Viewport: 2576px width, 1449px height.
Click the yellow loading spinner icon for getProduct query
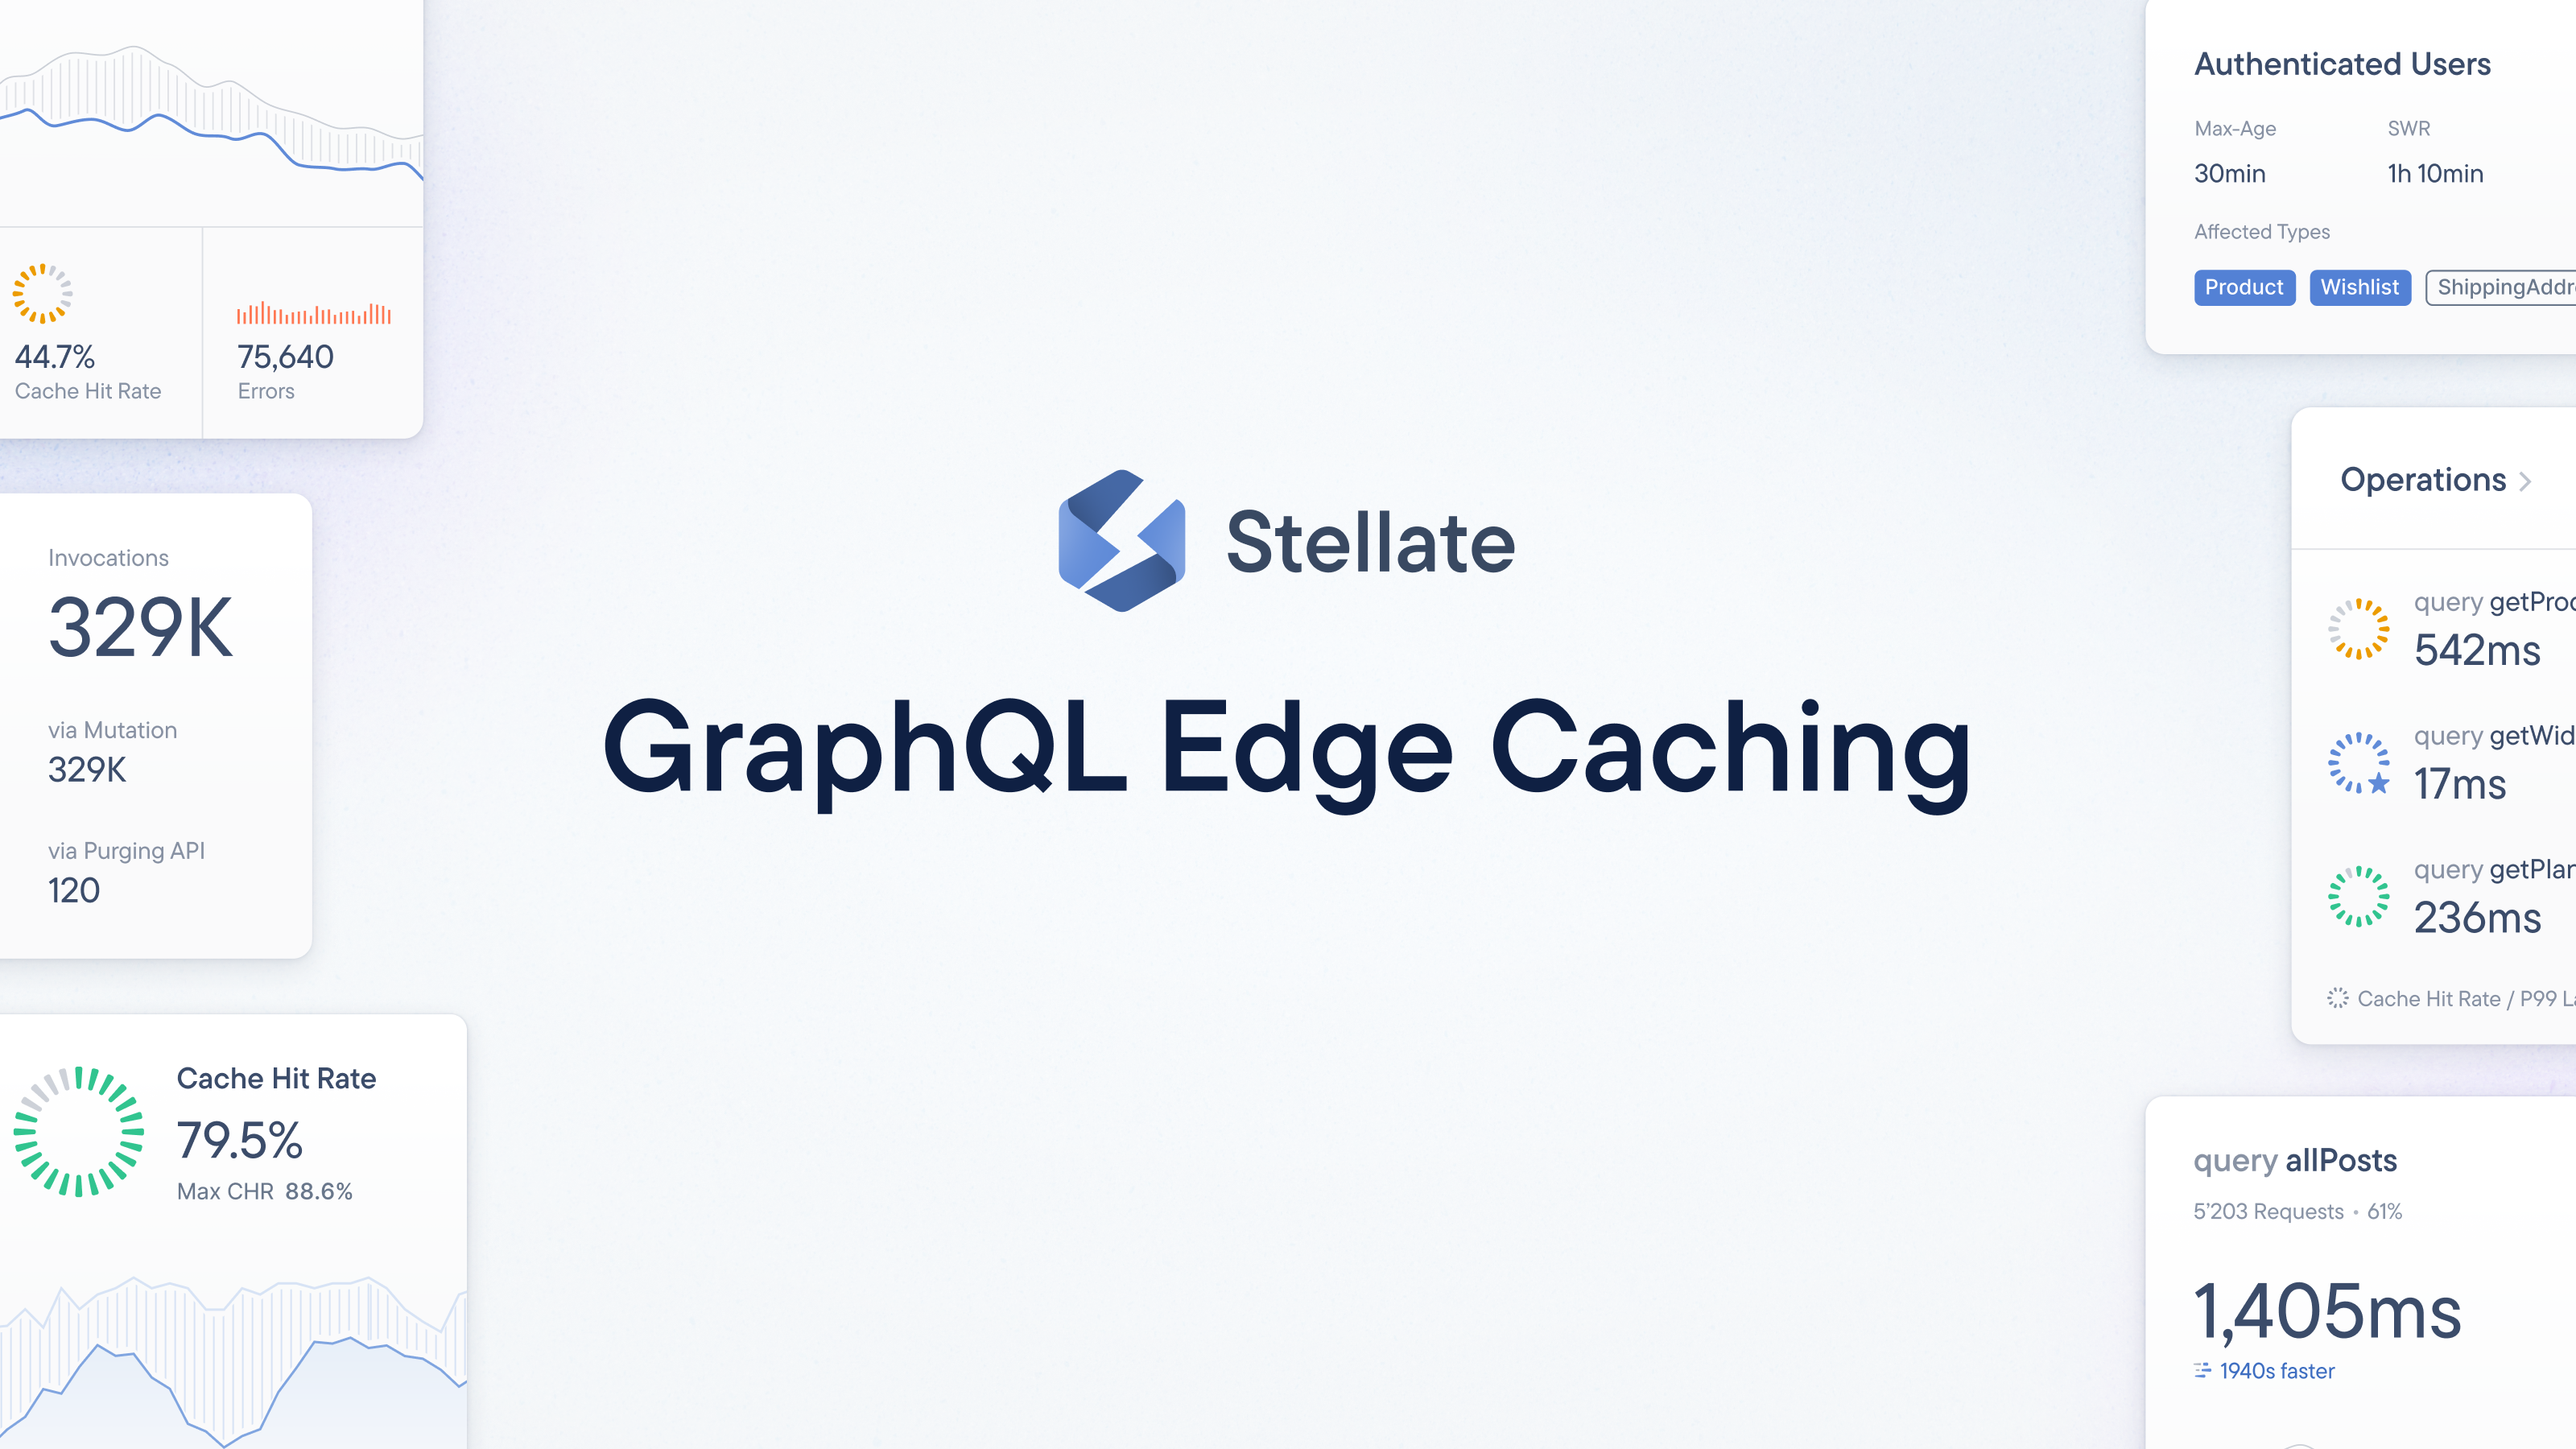[2360, 626]
